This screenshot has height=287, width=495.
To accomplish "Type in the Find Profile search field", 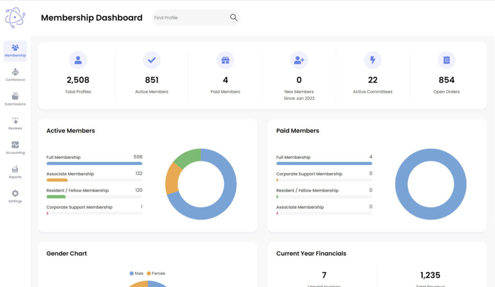I will point(190,18).
